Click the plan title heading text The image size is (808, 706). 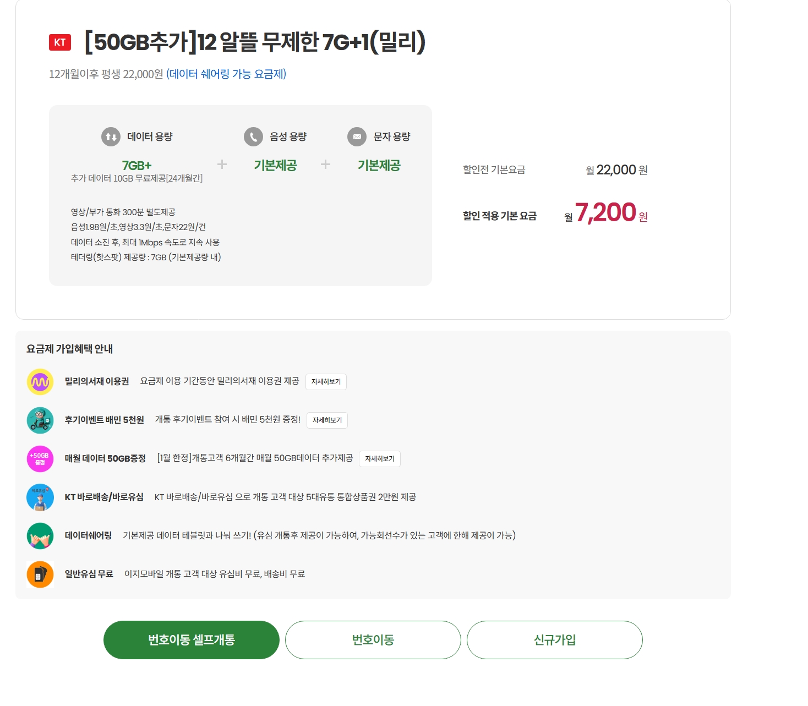point(255,42)
